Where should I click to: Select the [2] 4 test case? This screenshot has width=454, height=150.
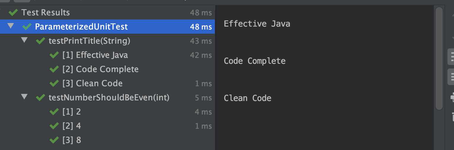tap(107, 126)
